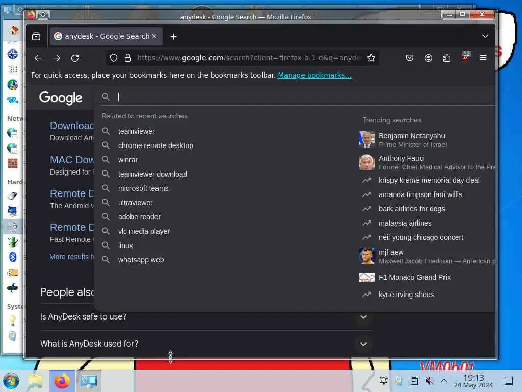
Task: Click the More results link
Action: (71, 257)
